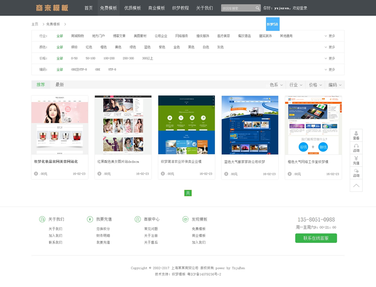Screen dimensions: 376x287
Task: Click the 商来模板 site logo
Action: click(x=52, y=8)
